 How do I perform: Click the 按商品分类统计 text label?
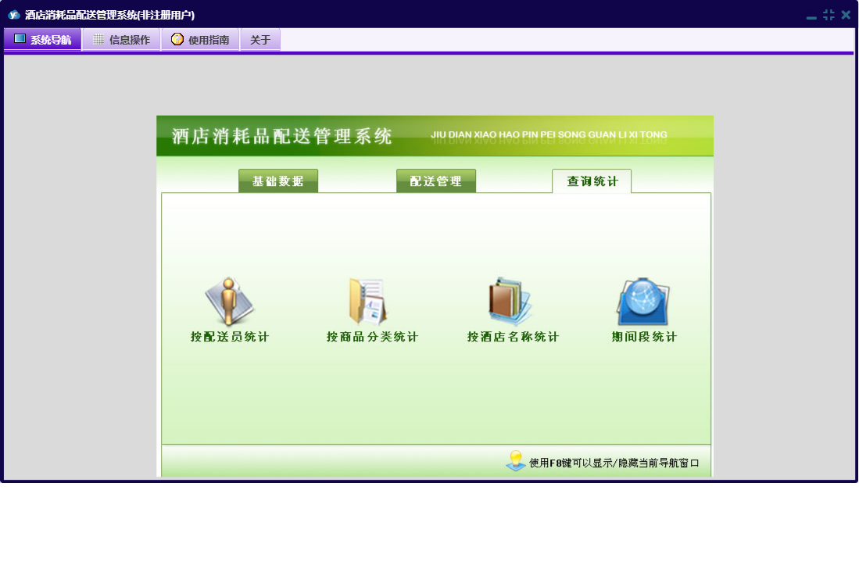[372, 338]
